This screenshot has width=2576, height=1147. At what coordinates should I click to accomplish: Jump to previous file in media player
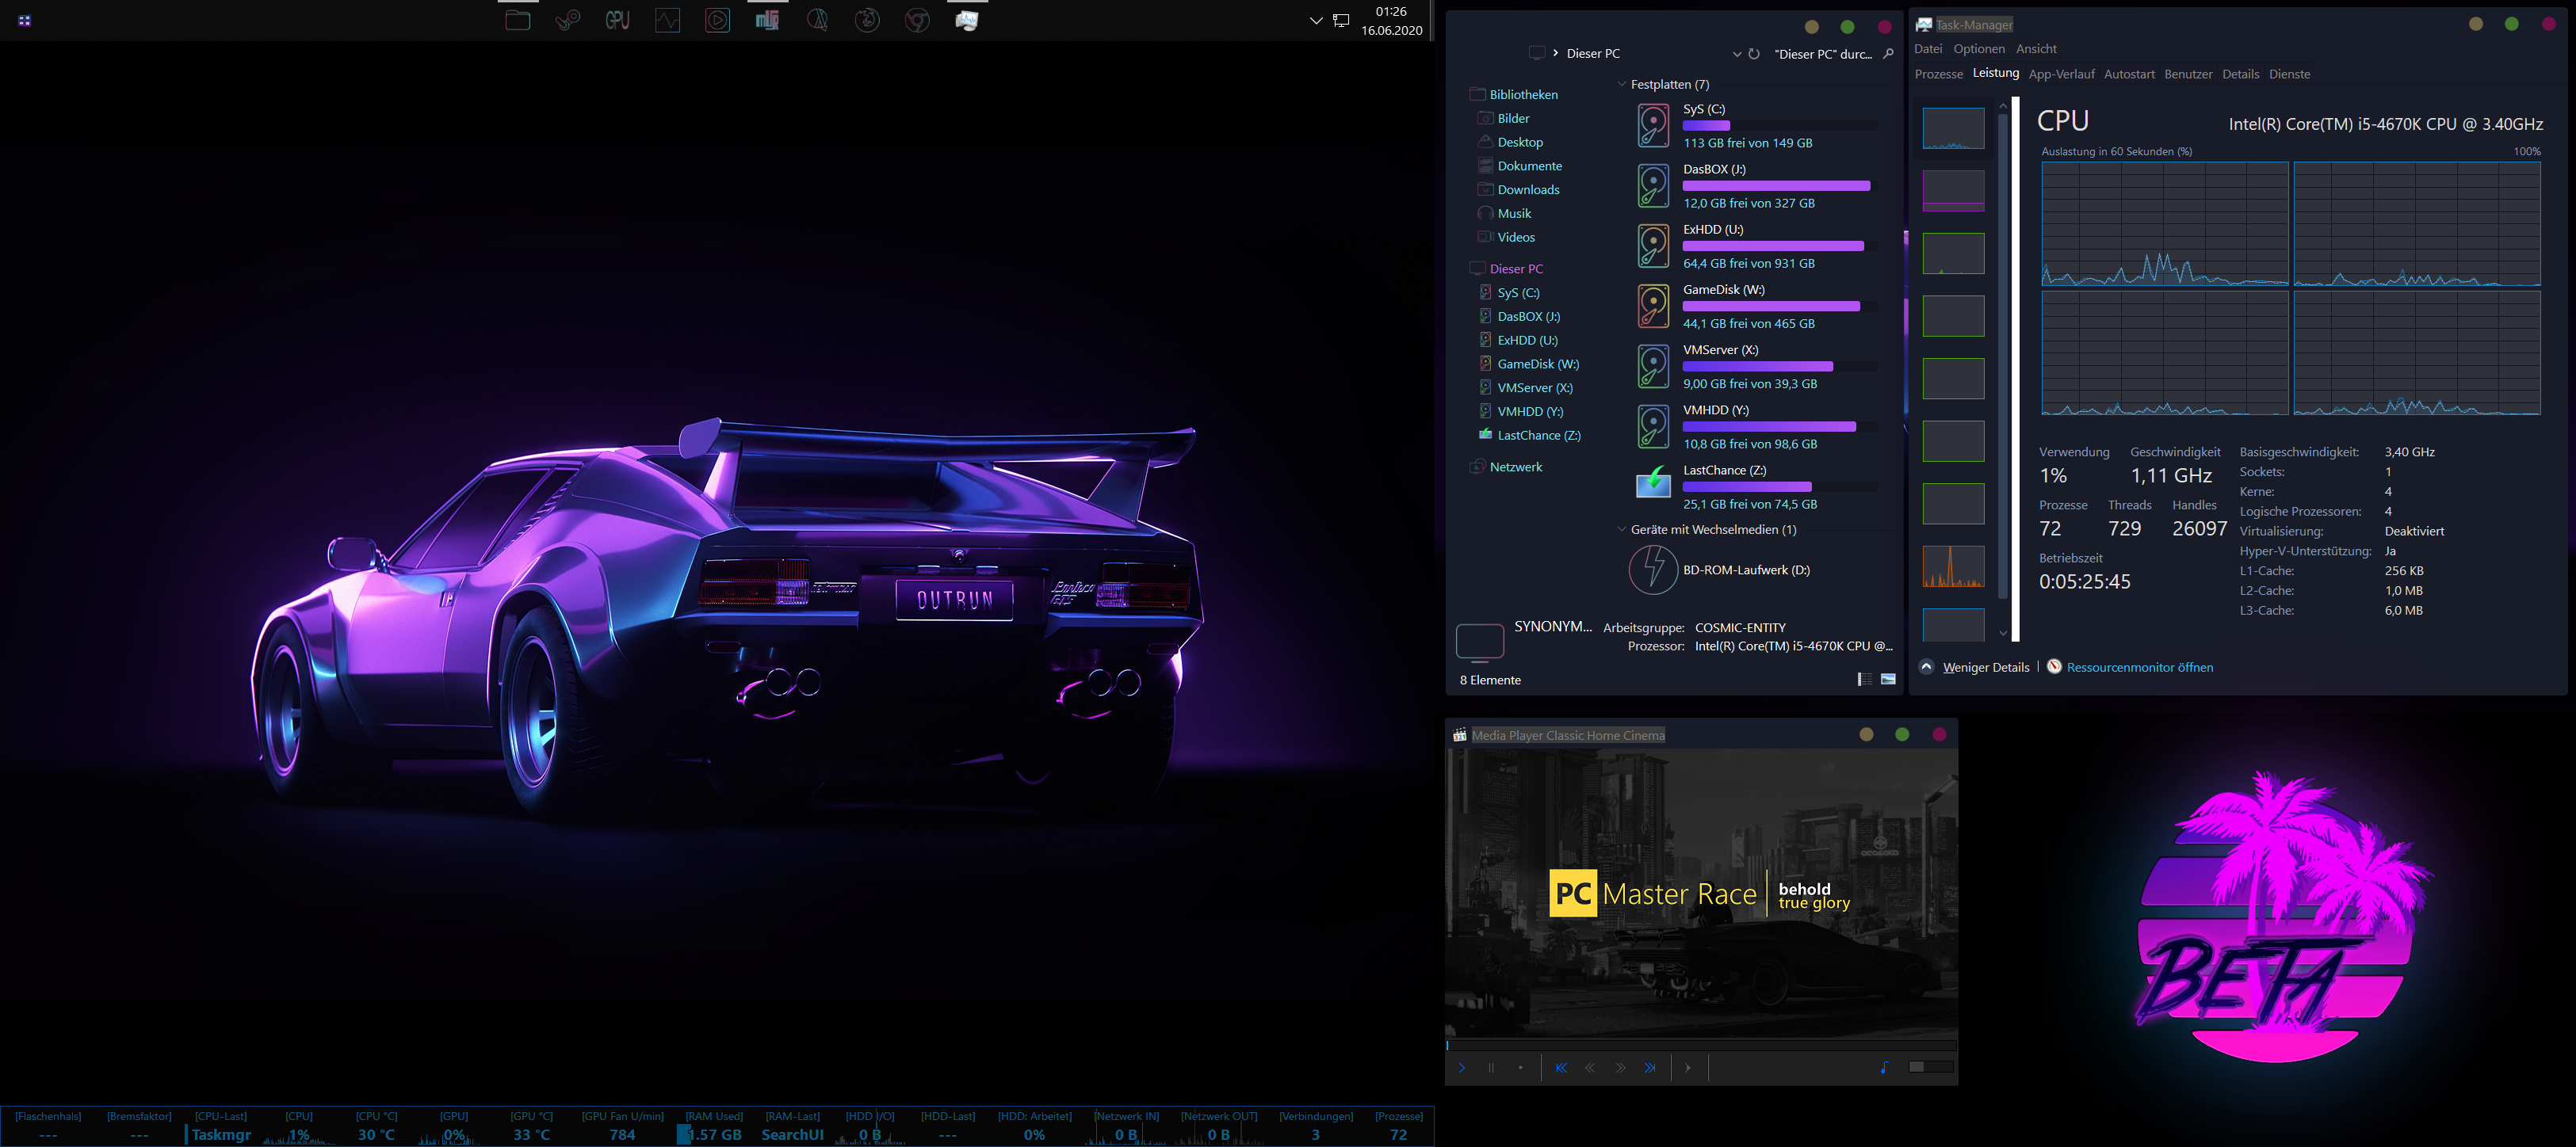click(1561, 1068)
